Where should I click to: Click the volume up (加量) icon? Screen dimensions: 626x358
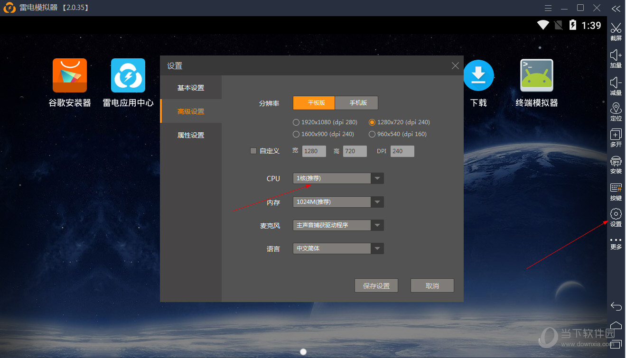616,55
